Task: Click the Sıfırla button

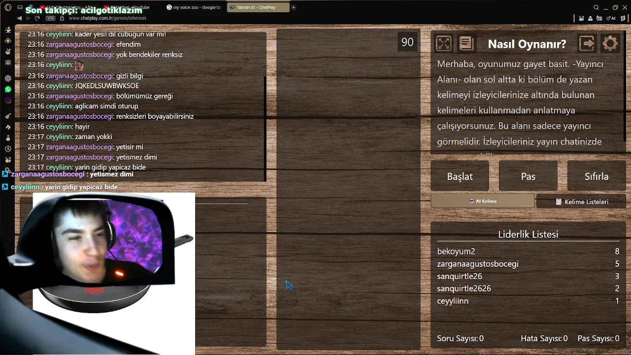Action: coord(596,176)
